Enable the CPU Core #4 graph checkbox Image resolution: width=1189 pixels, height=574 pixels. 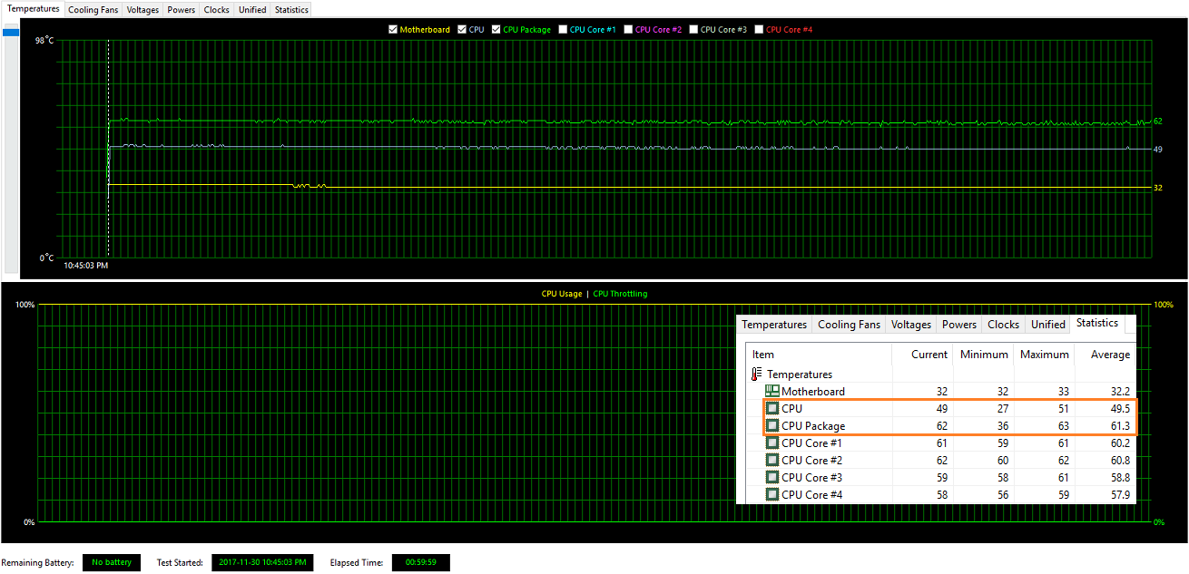point(760,30)
